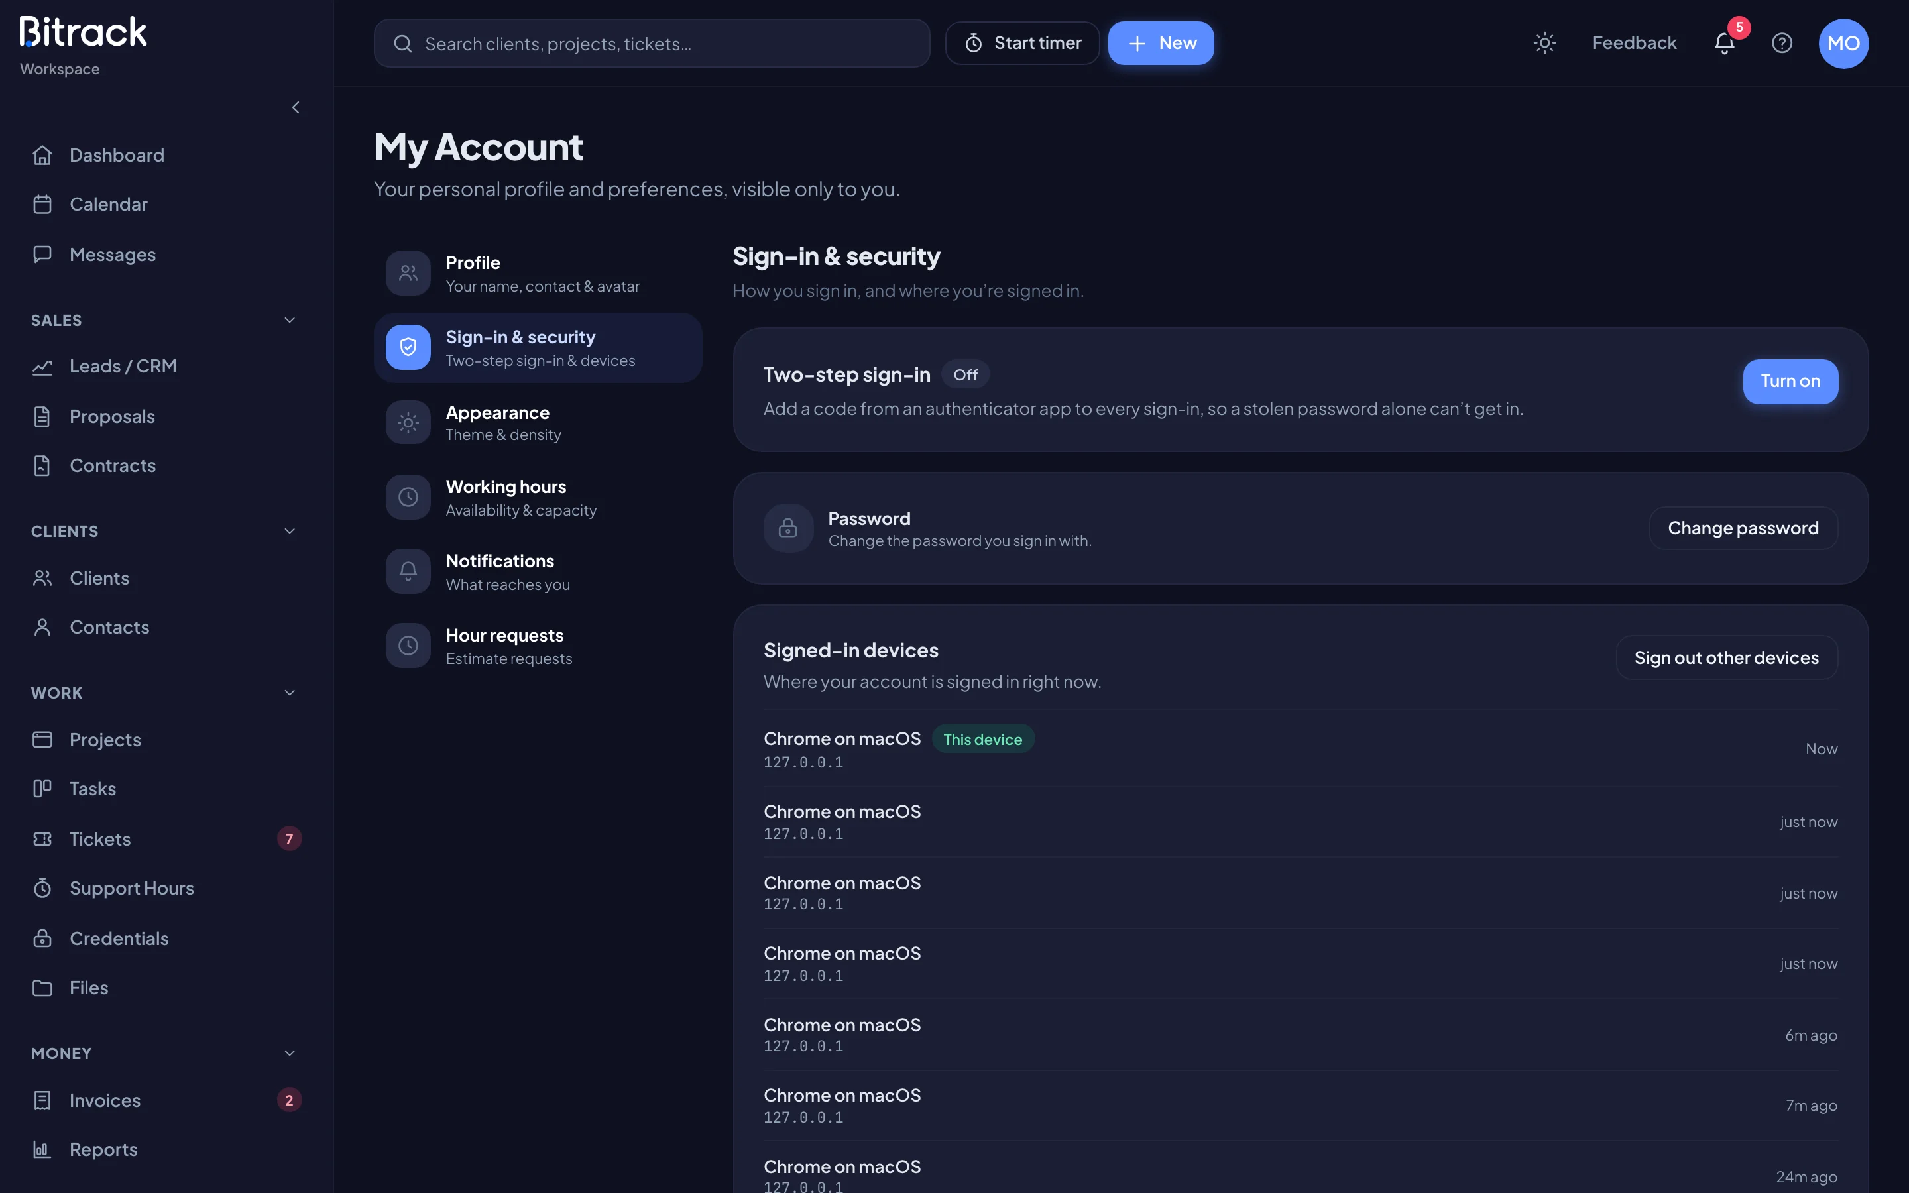Click Sign out other devices
This screenshot has width=1909, height=1193.
[x=1726, y=657]
